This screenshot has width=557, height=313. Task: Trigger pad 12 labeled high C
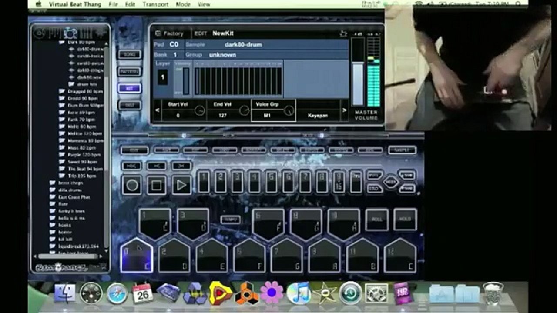(400, 256)
